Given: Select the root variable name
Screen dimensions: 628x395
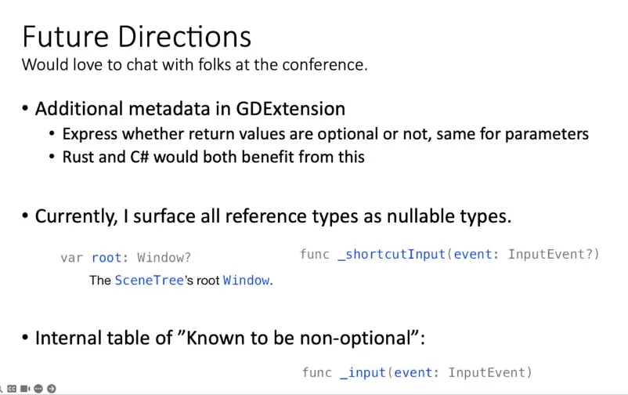Looking at the screenshot, I should click(x=106, y=258).
